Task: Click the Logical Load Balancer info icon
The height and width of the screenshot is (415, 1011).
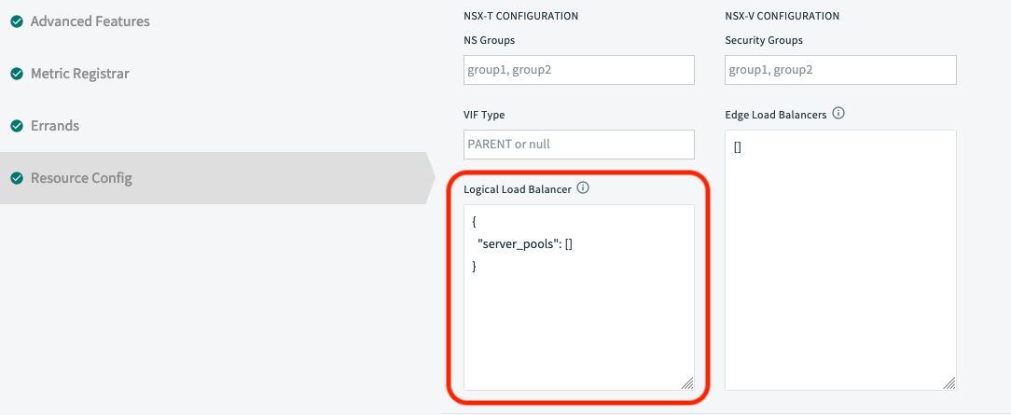Action: coord(583,188)
